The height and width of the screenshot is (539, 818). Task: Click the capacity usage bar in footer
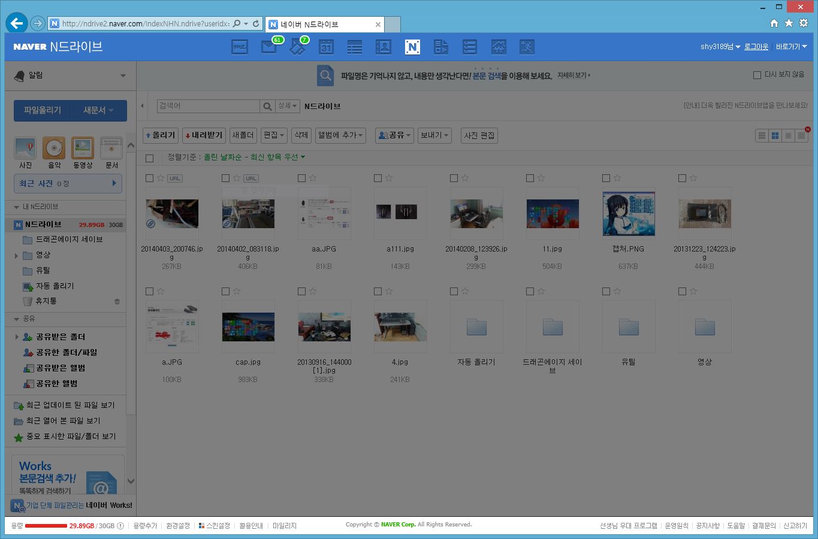coord(46,526)
